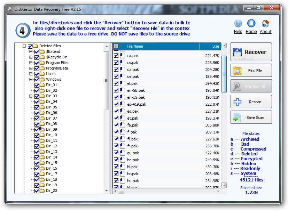Screen dimensions: 289x211
Task: Click the file list vertical scrollbar thumb
Action: 224,74
